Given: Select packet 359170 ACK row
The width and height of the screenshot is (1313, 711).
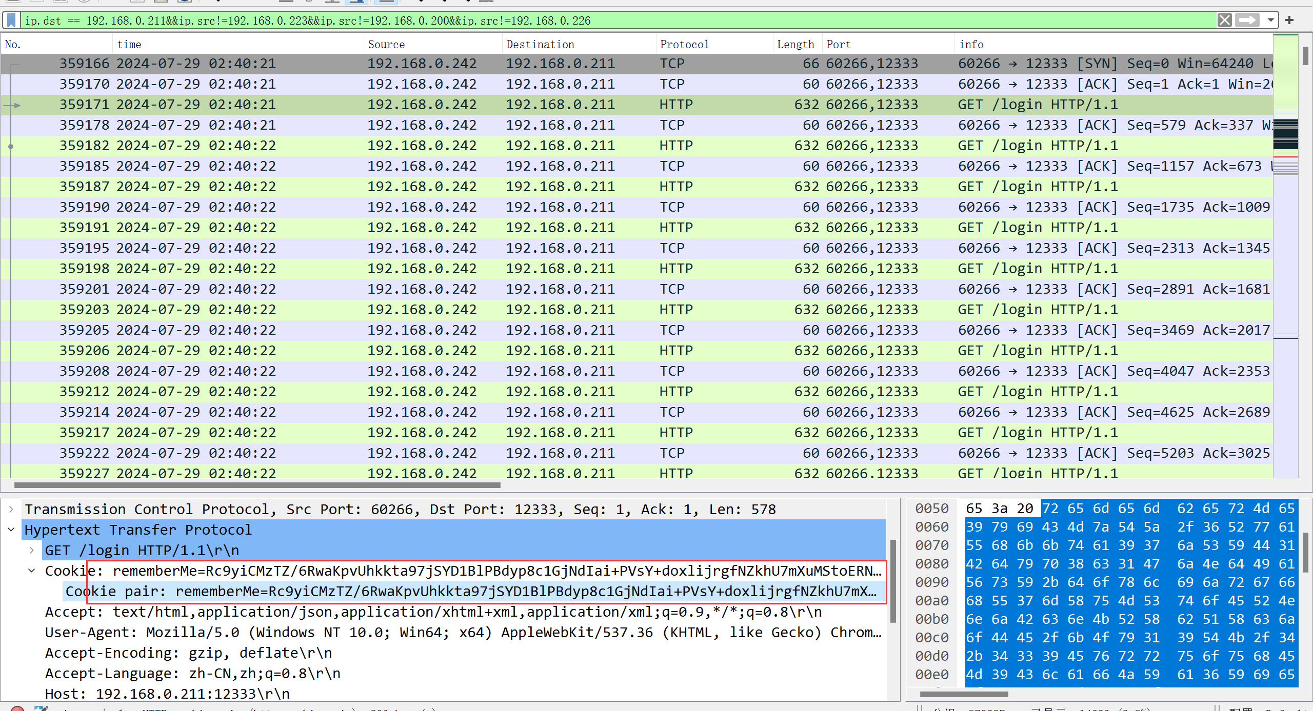Looking at the screenshot, I should (636, 84).
